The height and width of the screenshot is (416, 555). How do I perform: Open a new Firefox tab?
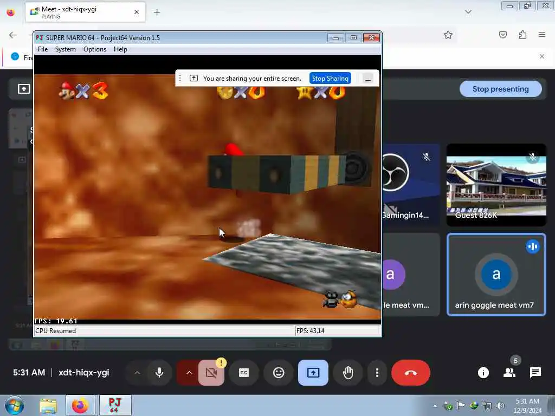coord(157,12)
